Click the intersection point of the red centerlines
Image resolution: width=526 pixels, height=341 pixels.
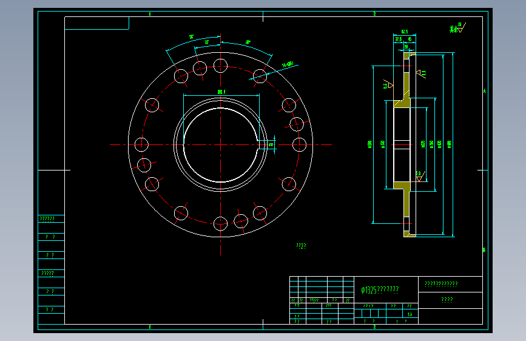click(220, 144)
